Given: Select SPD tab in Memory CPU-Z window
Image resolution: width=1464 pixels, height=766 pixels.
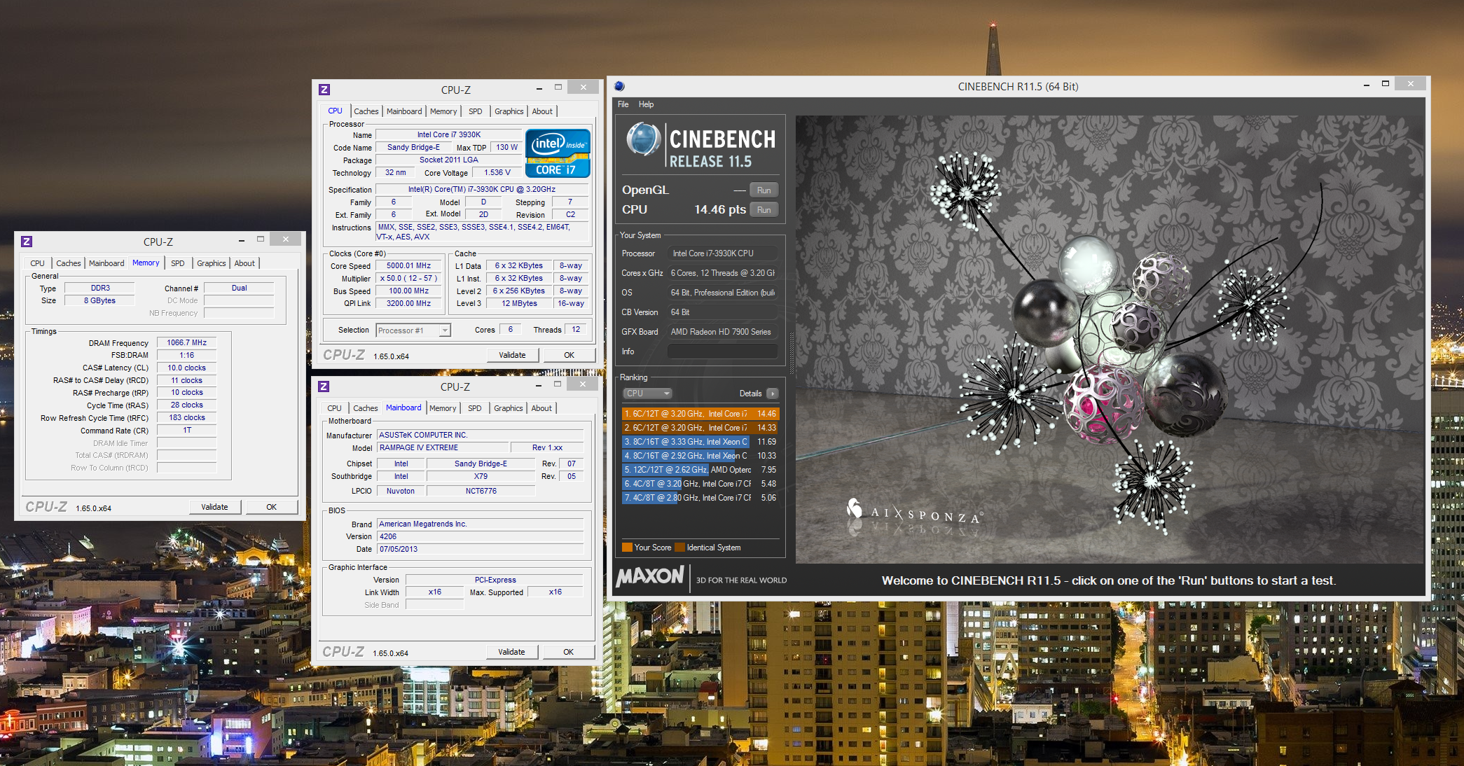Looking at the screenshot, I should click(178, 263).
